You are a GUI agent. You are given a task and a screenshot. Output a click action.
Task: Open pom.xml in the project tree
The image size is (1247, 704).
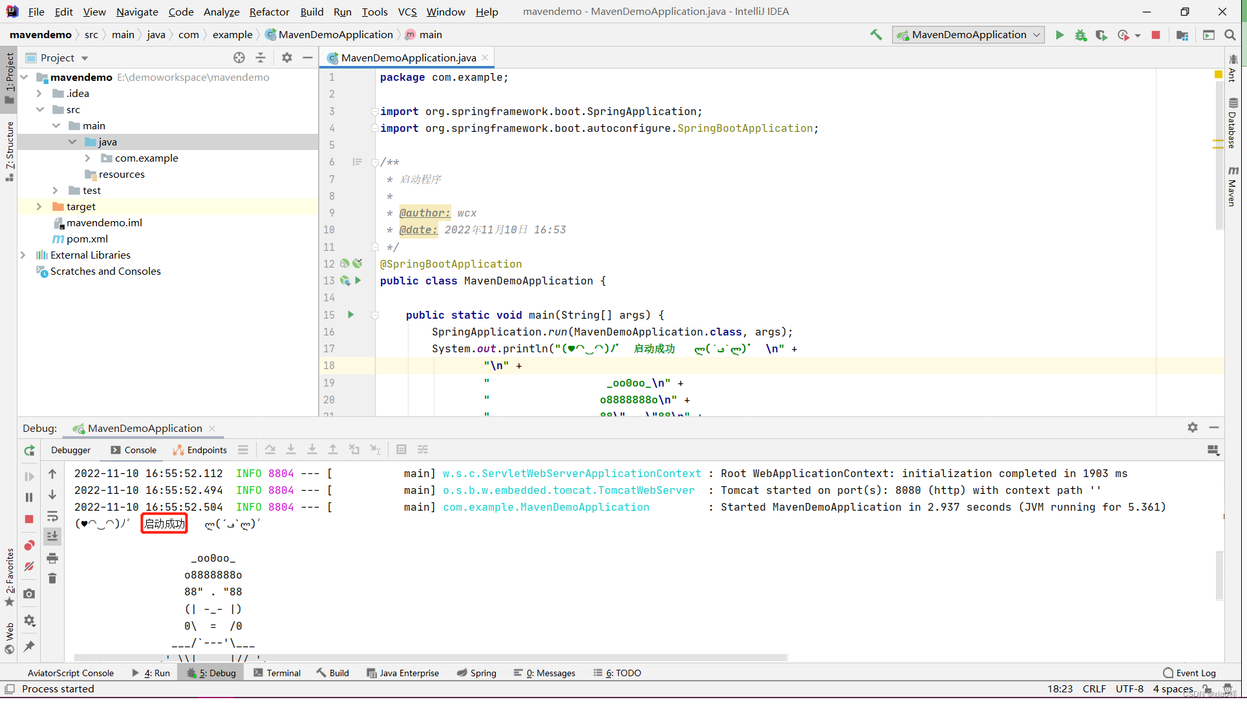click(87, 239)
